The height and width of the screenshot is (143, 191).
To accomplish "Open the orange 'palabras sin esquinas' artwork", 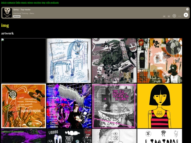I will click(x=23, y=106).
